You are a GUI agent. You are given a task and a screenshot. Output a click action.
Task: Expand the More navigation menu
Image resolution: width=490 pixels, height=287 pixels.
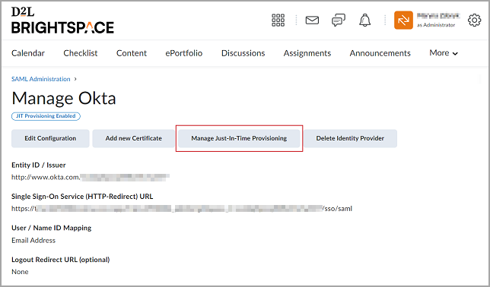444,53
